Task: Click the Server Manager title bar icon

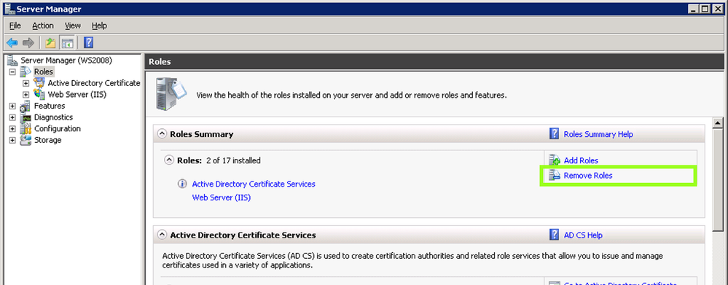Action: (9, 9)
